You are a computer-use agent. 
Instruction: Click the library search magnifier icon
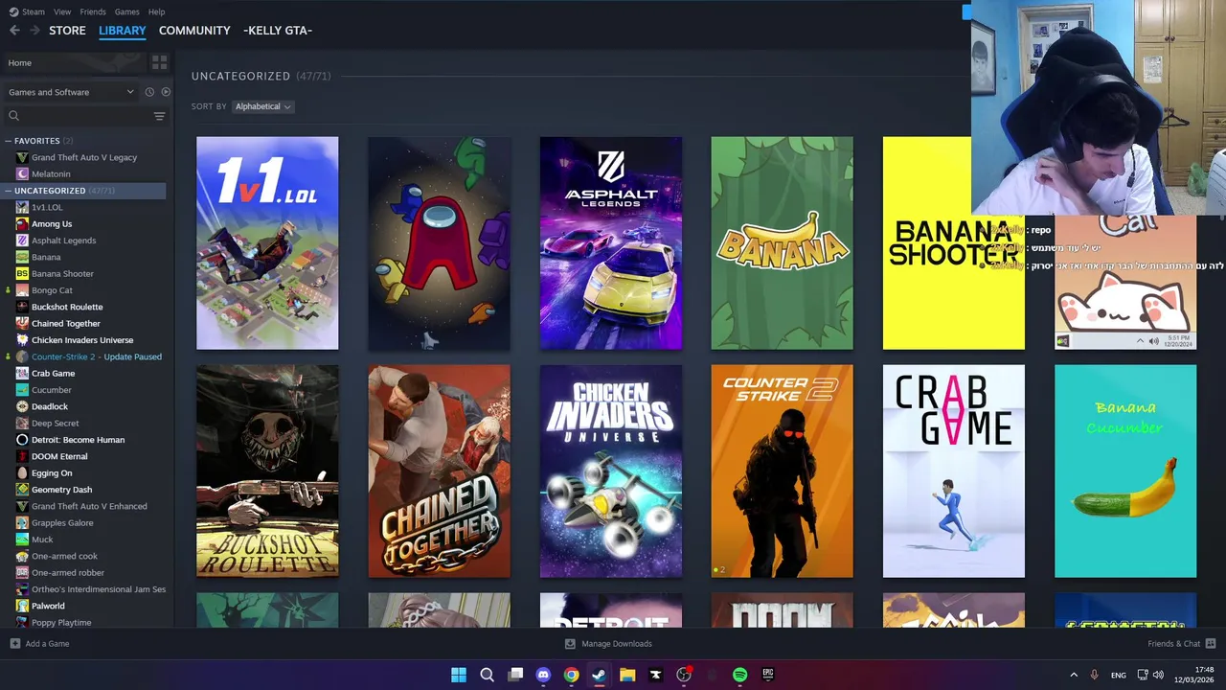tap(13, 116)
